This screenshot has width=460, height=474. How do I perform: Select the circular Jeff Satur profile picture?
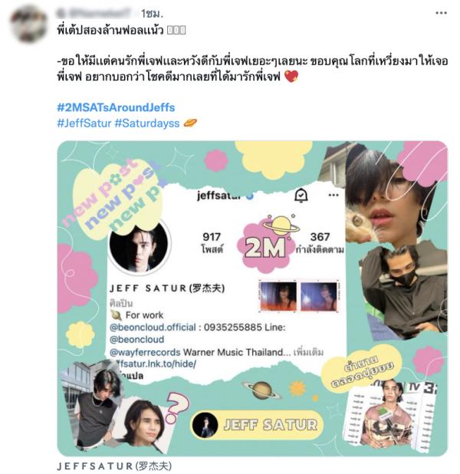(x=140, y=244)
